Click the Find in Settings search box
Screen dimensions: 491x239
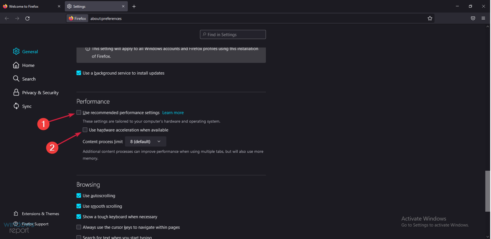tap(233, 34)
